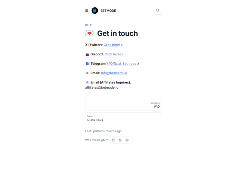Image resolution: width=247 pixels, height=190 pixels.
Task: Click the love-letter envelope emoji
Action: 90,33
